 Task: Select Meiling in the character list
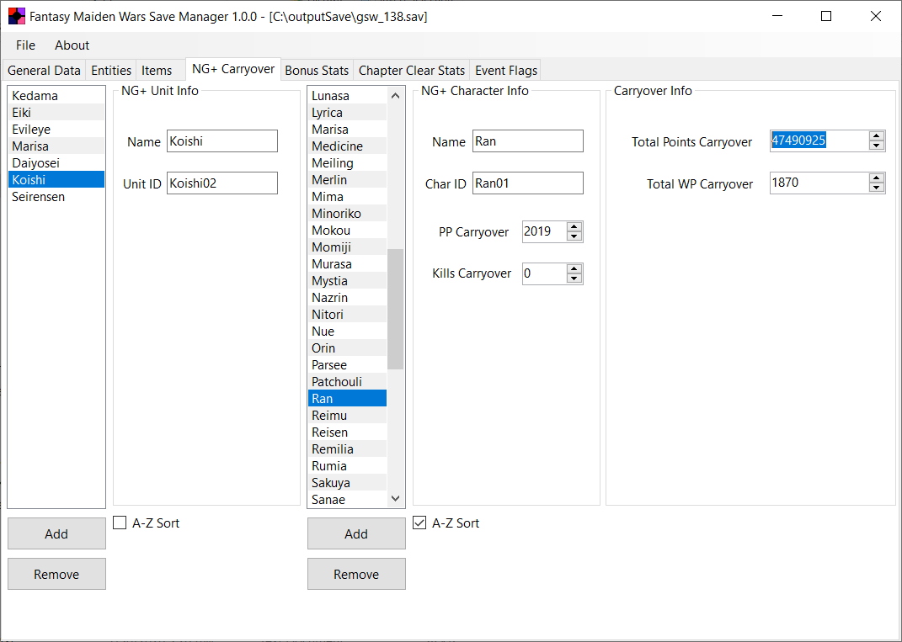[348, 162]
